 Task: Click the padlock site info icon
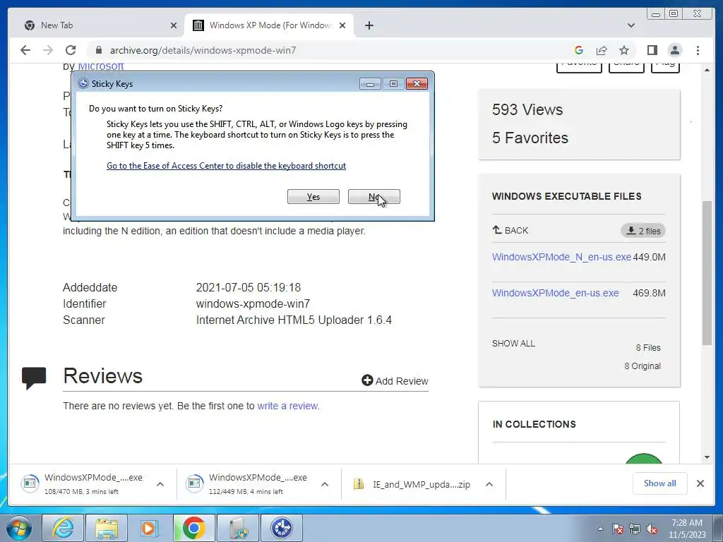(x=98, y=50)
